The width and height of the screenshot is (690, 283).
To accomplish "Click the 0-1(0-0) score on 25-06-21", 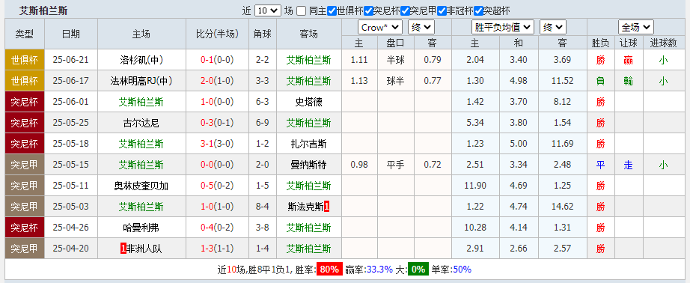I will 217,60.
